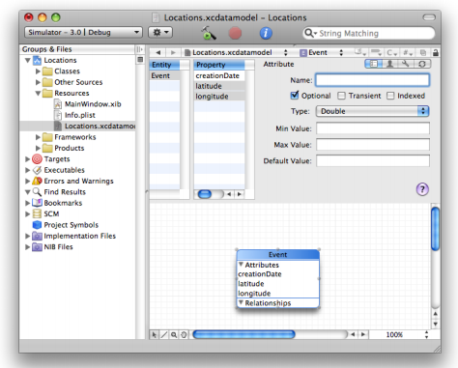Collapse the Resources folder
The image size is (458, 368).
[x=38, y=94]
